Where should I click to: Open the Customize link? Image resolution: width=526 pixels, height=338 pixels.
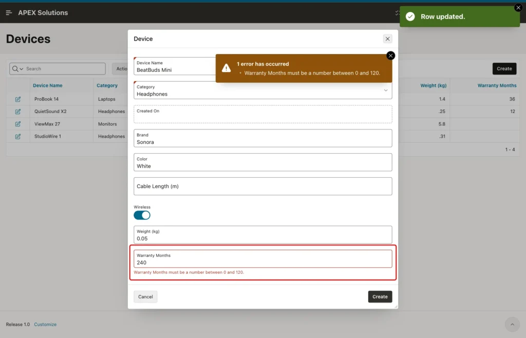coord(45,325)
